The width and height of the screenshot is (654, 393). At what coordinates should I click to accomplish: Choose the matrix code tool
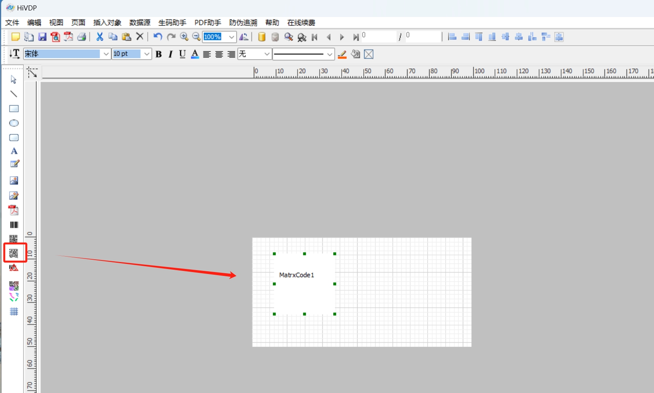[x=14, y=253]
